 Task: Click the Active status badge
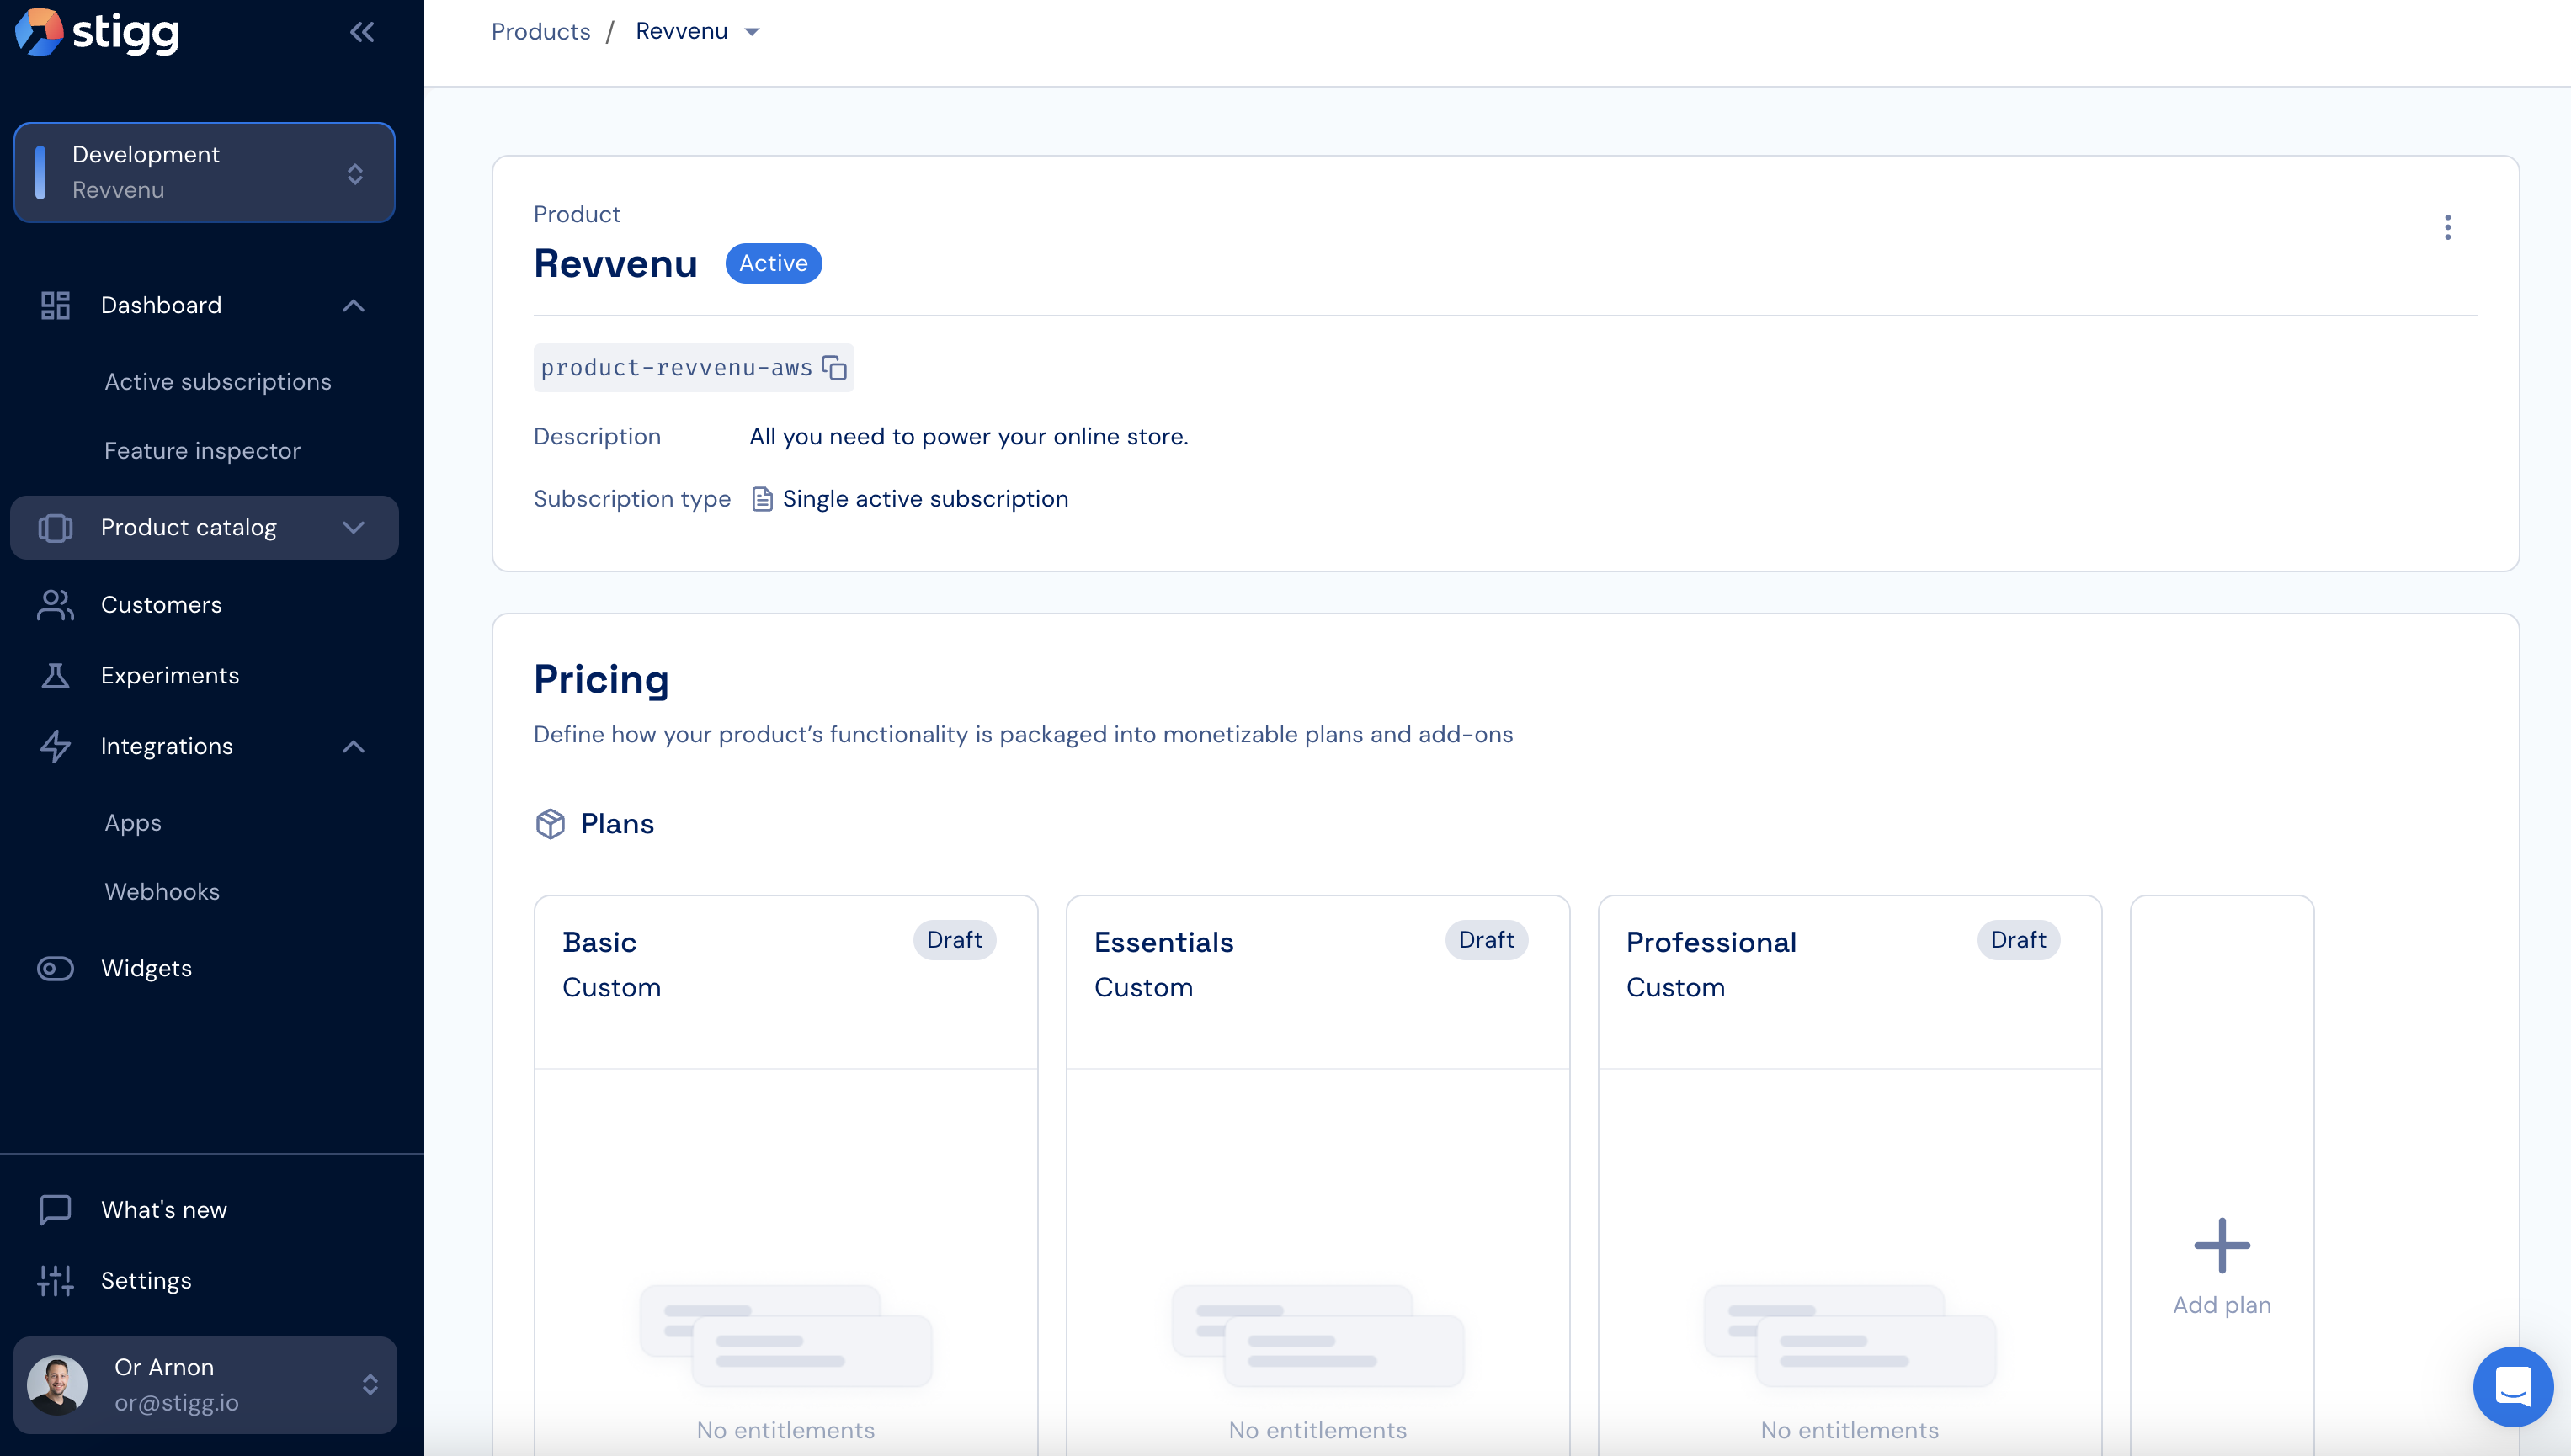[773, 263]
